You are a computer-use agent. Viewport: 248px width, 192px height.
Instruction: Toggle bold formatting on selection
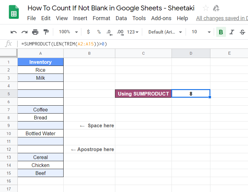[x=221, y=32]
